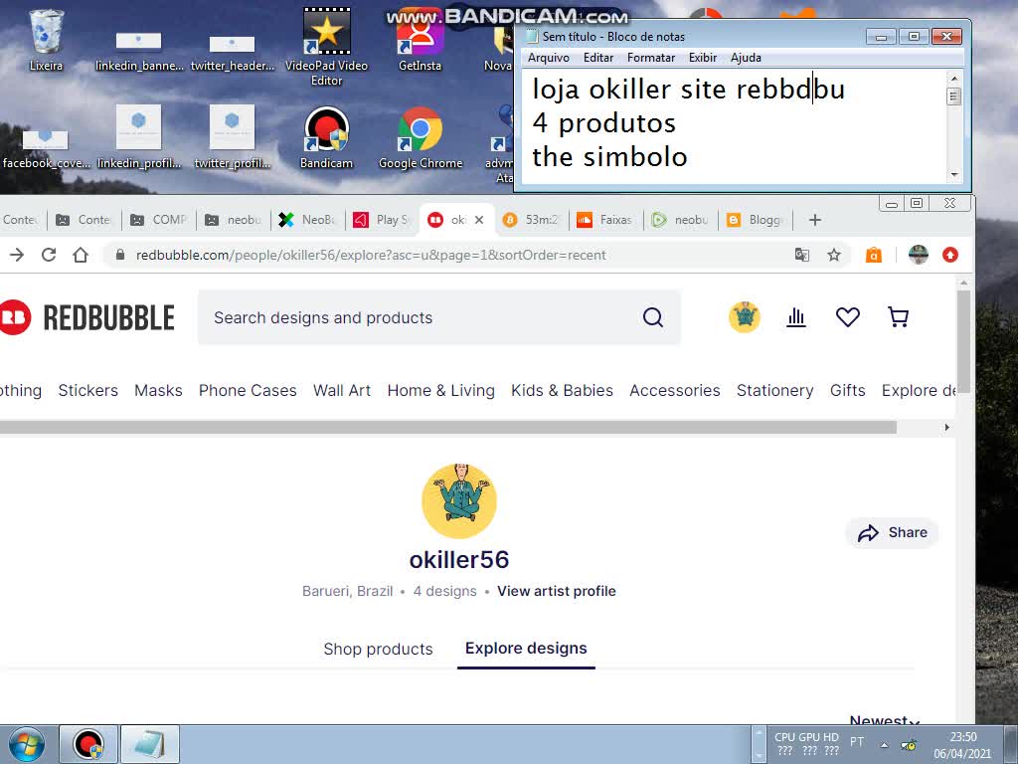Open the Stickers category
1018x764 pixels.
point(88,390)
